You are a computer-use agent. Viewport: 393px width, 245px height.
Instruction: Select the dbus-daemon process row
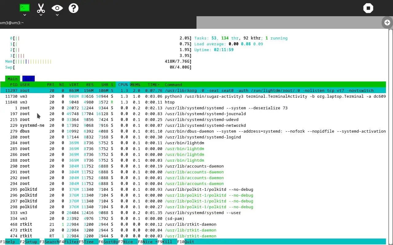193,131
